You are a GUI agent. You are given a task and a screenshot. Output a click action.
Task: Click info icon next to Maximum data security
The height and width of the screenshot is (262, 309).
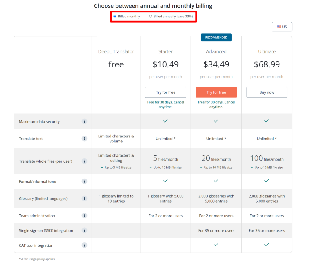tap(84, 121)
